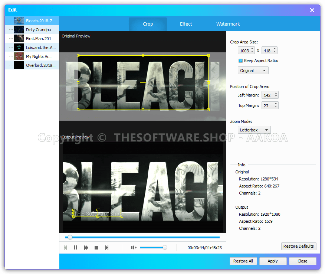Viewport: 325px width, 274px height.
Task: Increase the crop area width stepper
Action: [x=252, y=49]
